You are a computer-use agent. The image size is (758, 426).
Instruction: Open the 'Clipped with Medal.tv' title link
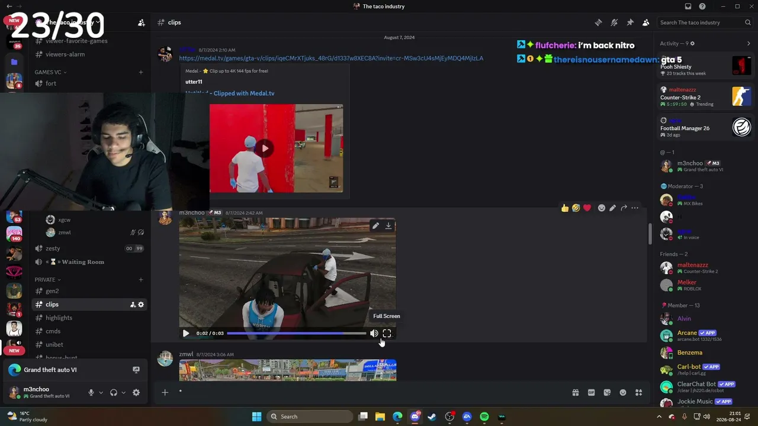230,93
